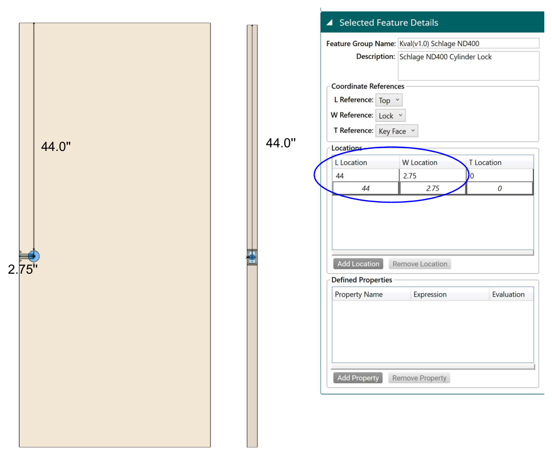Screen dimensions: 552x463
Task: Select the L Location cell showing 44
Action: coord(366,175)
